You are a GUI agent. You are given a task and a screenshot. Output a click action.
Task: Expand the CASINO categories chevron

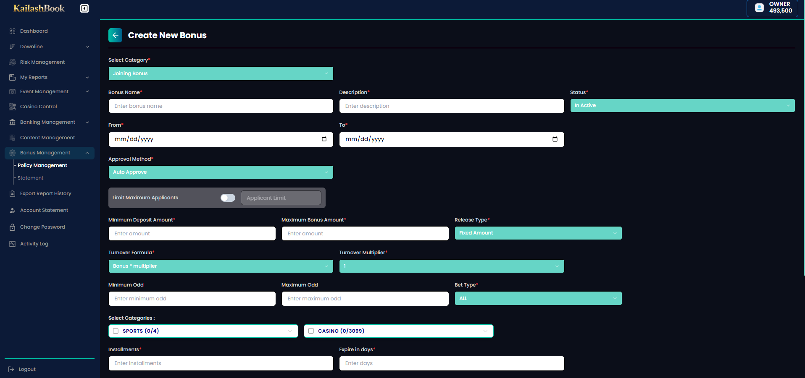tap(485, 331)
